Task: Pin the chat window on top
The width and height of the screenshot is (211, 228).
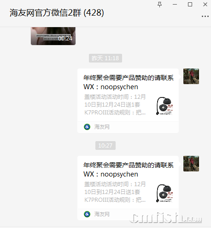Action: [159, 5]
